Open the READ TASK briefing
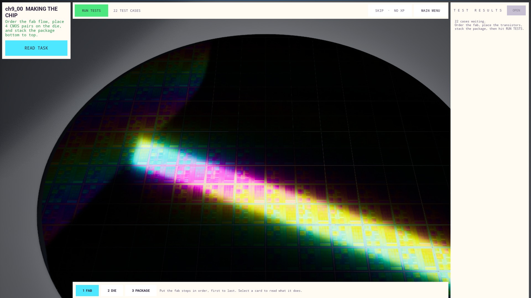The image size is (531, 298). click(x=36, y=48)
